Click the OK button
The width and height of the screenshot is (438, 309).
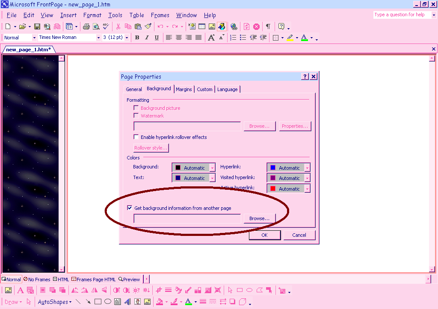click(x=264, y=235)
